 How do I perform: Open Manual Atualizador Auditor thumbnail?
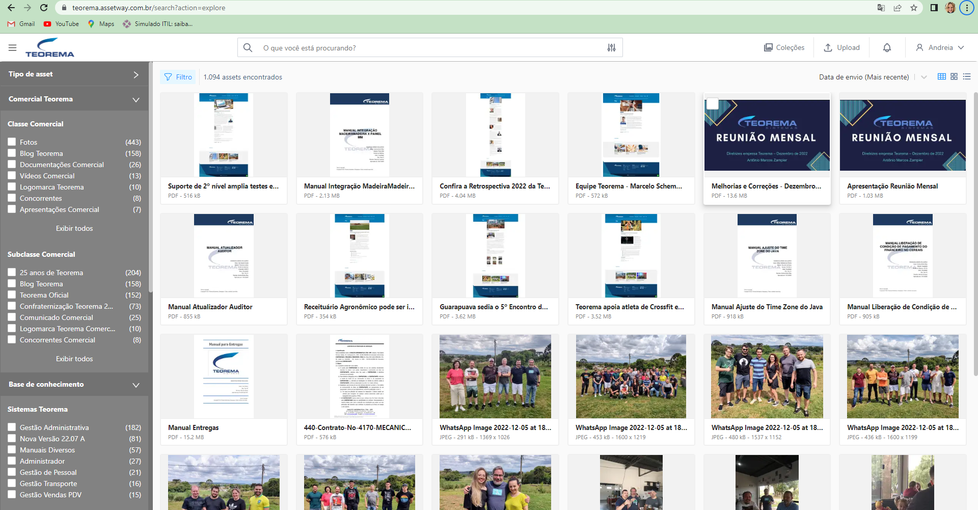point(224,256)
